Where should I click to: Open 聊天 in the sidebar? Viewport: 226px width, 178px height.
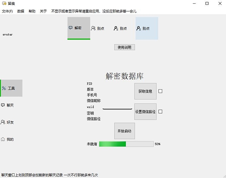[x=11, y=105]
